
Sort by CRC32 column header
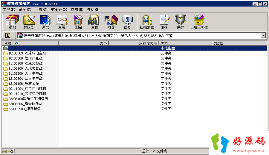pos(239,43)
